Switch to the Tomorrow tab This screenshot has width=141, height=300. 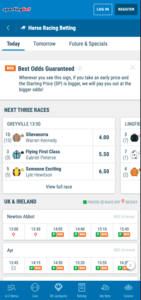pos(45,44)
